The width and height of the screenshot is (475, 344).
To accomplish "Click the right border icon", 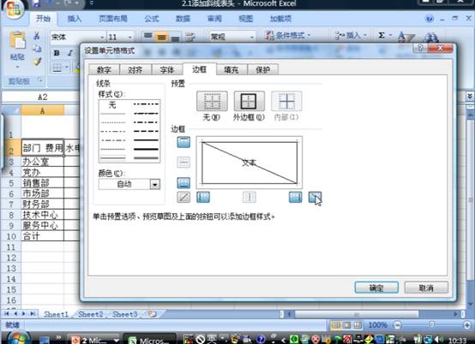I will point(295,198).
